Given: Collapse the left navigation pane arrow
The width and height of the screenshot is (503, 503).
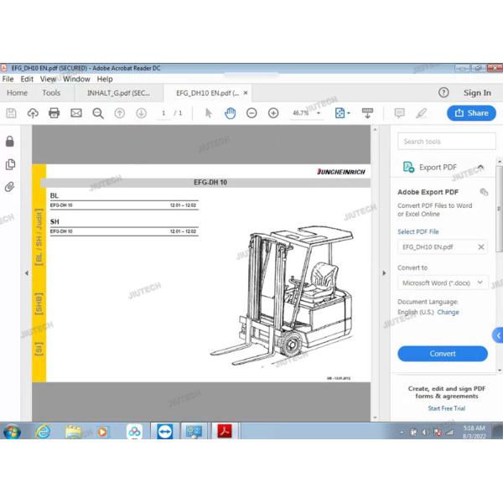Looking at the screenshot, I should click(26, 272).
